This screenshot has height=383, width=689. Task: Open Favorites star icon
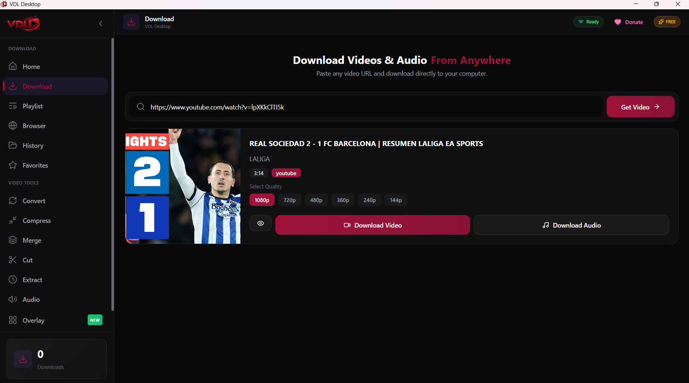pos(13,165)
